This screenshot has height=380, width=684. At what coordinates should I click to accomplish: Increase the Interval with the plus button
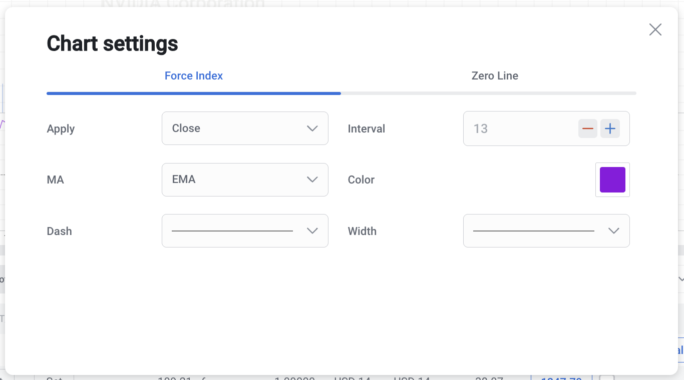click(x=610, y=129)
